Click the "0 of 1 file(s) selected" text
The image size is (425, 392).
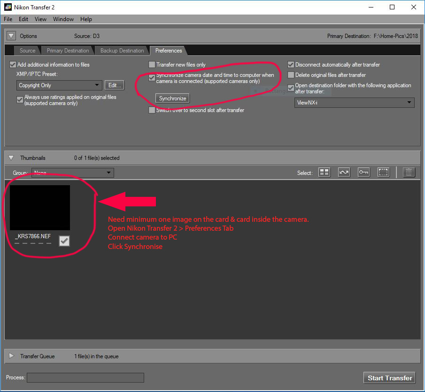click(x=97, y=158)
